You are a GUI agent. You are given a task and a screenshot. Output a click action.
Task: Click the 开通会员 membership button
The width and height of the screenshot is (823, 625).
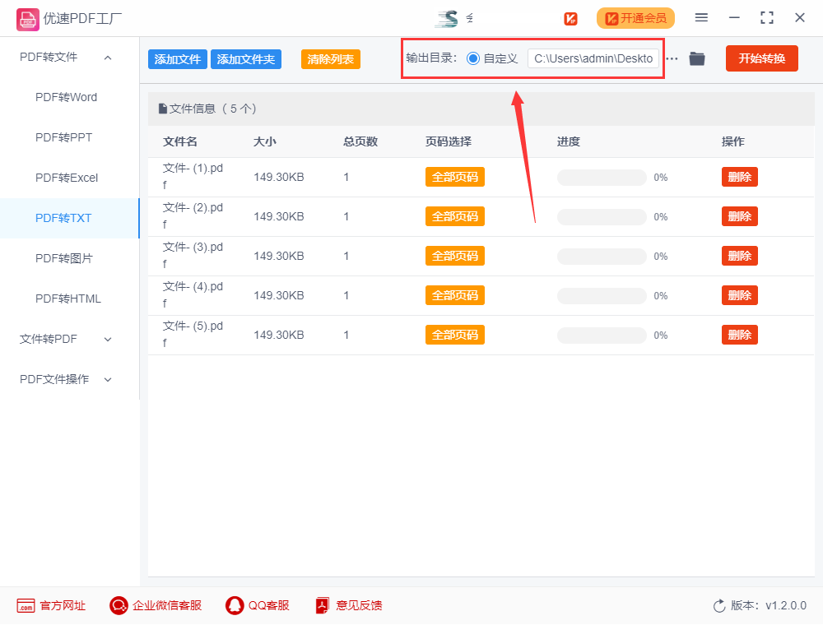click(x=635, y=18)
